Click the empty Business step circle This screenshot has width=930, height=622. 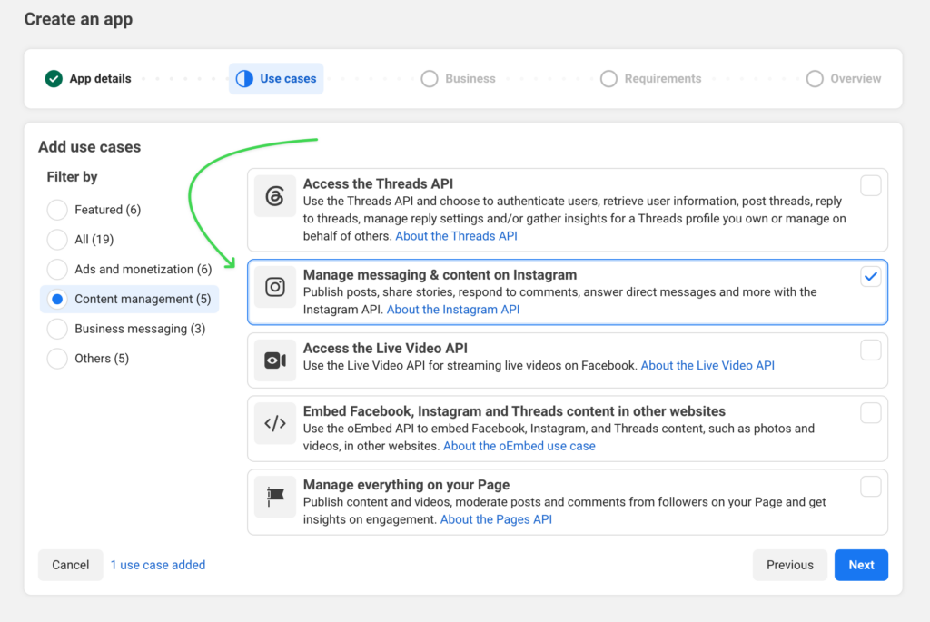point(430,78)
